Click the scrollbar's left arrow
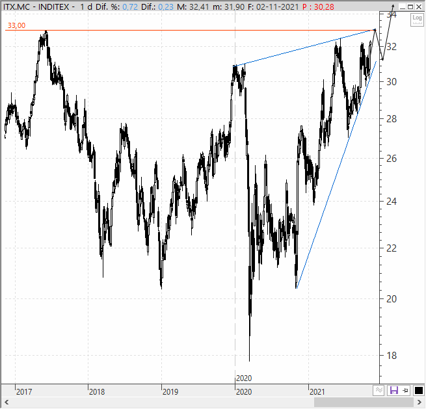The height and width of the screenshot is (409, 426). click(x=7, y=402)
